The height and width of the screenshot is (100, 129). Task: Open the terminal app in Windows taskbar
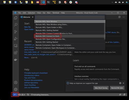point(48,2)
